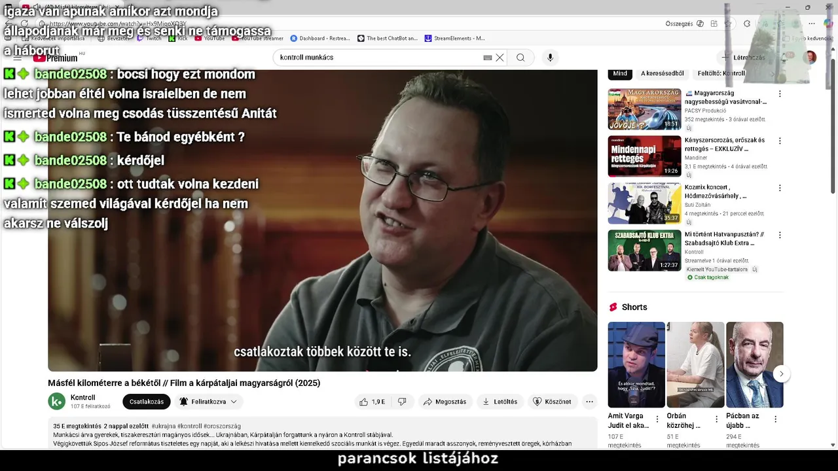Open the 'Pácban az újabb' short thumbnail
This screenshot has height=471, width=838.
click(754, 365)
